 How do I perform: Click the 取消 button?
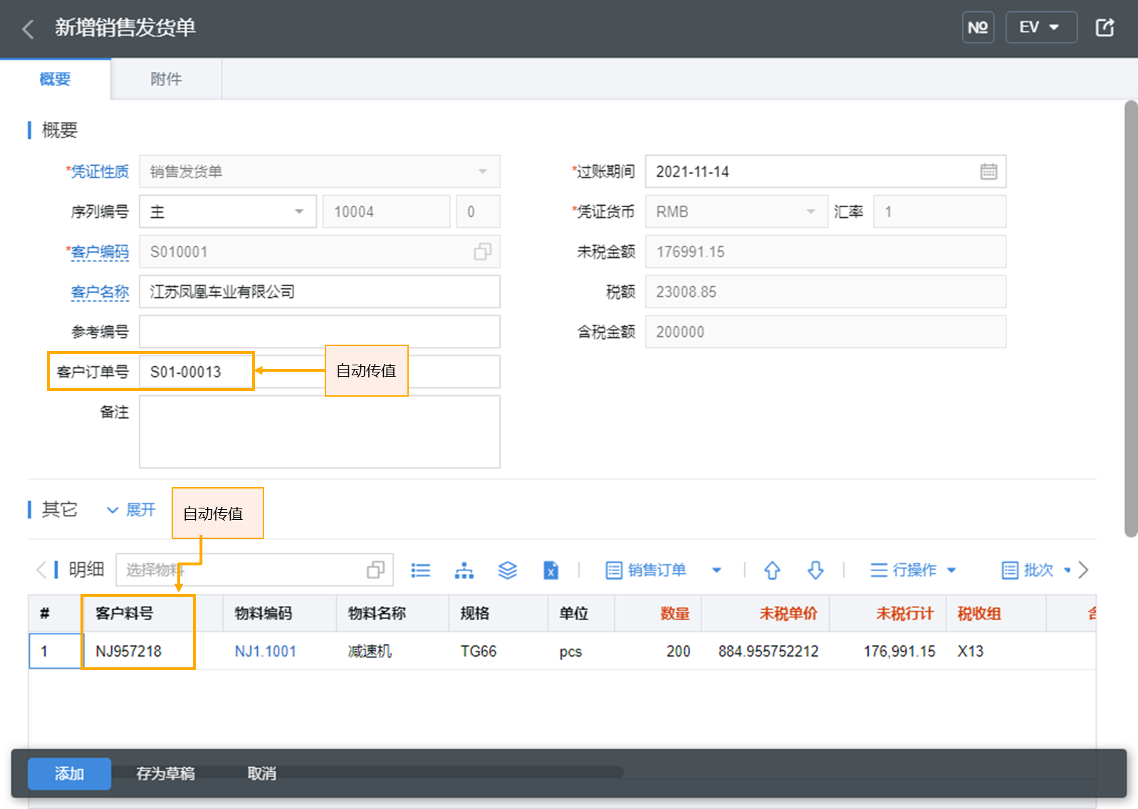[x=261, y=773]
